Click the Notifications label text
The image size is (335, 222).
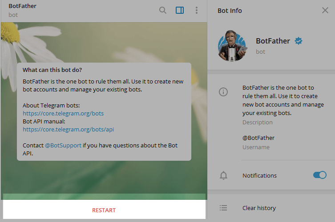[x=259, y=175]
